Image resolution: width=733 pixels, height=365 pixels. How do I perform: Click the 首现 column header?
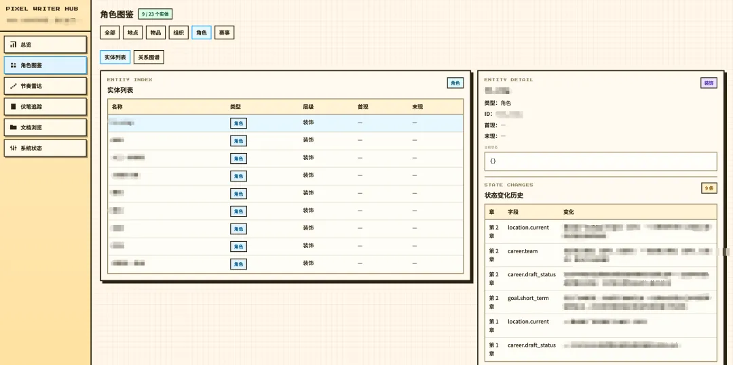coord(362,107)
